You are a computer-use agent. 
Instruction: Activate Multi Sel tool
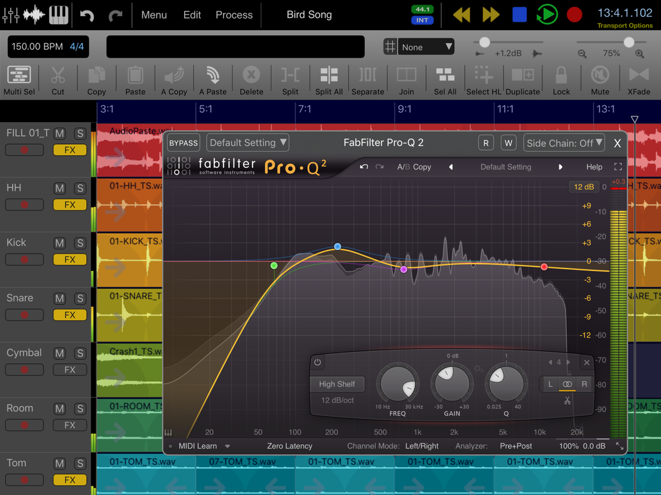pos(19,81)
